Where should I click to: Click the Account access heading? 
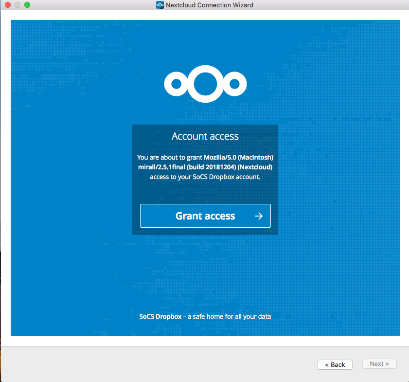(205, 136)
